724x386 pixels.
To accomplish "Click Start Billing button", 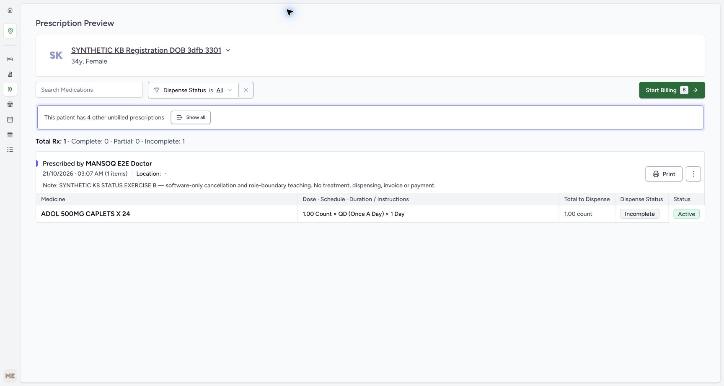I will (x=672, y=90).
